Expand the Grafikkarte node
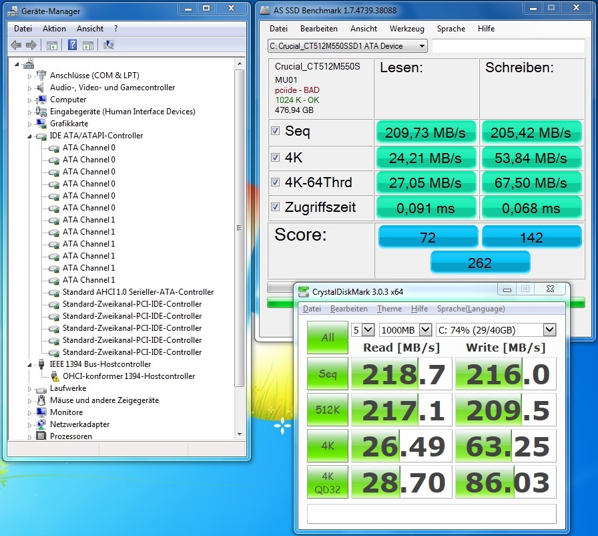The width and height of the screenshot is (598, 536). point(29,124)
